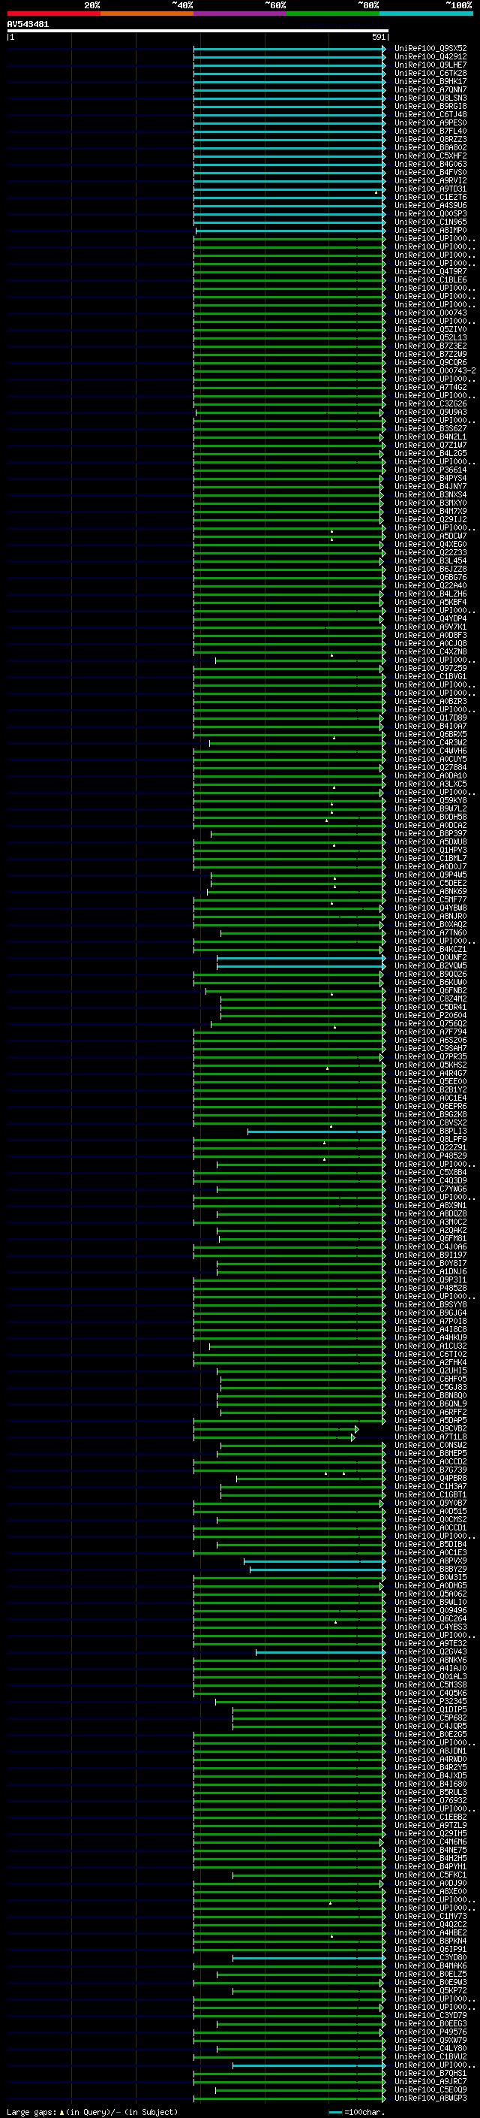Select hit label UniRef100_A9RVI2
This screenshot has height=2118, width=480.
(430, 180)
